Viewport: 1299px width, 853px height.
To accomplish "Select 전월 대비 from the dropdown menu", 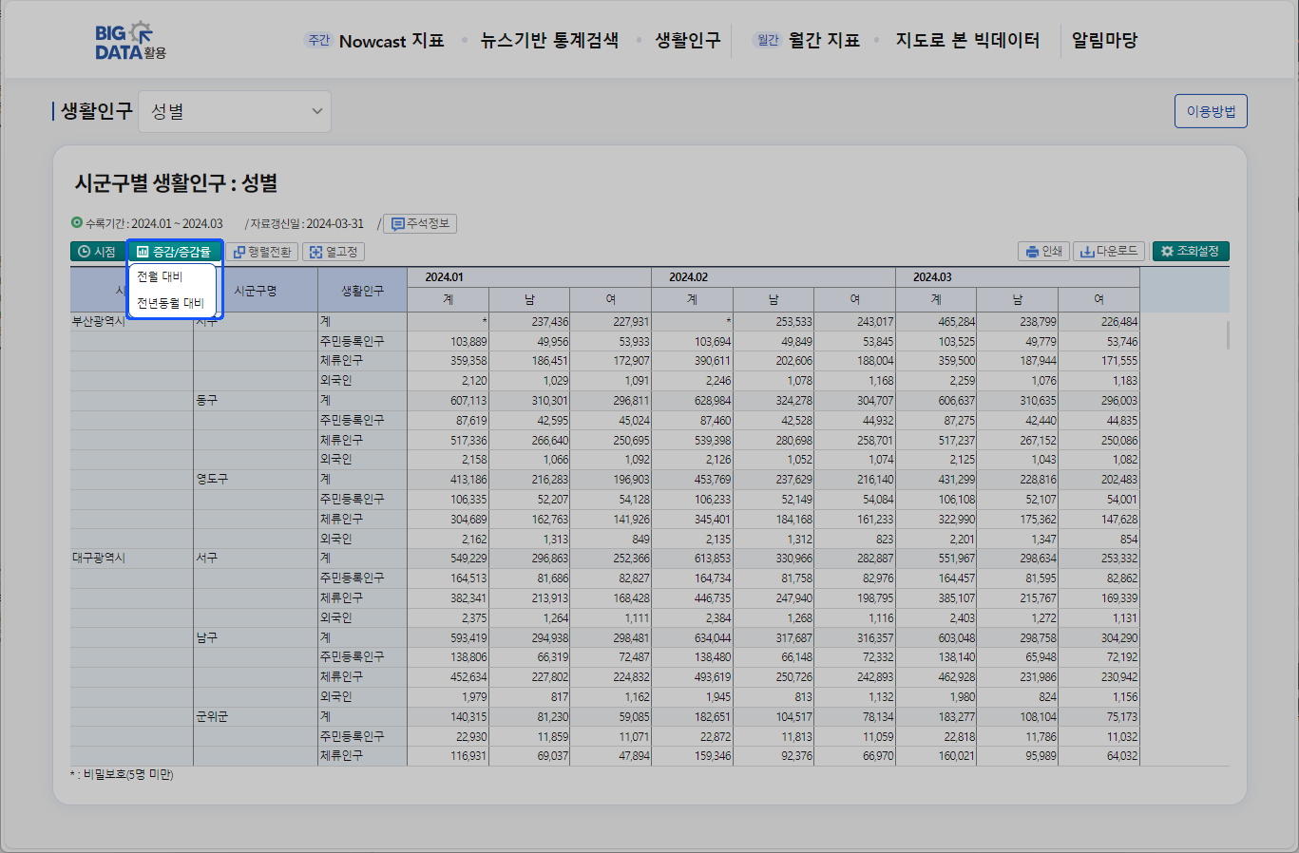I will point(160,276).
